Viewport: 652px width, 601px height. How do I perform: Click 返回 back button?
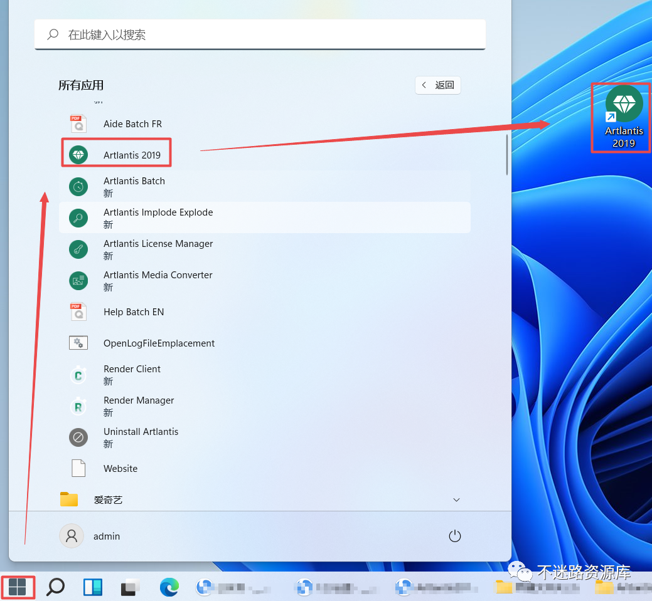(x=438, y=85)
